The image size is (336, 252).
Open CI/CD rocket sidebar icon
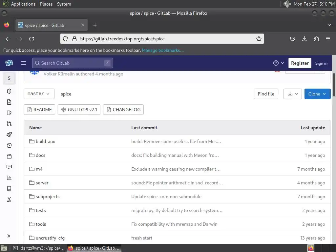pyautogui.click(x=9, y=135)
